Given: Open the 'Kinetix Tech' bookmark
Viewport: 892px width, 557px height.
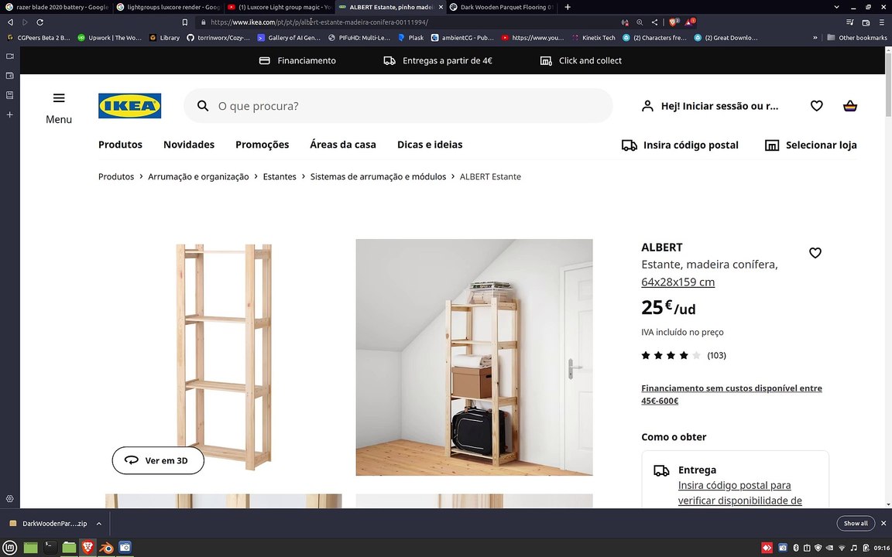Looking at the screenshot, I should tap(593, 37).
